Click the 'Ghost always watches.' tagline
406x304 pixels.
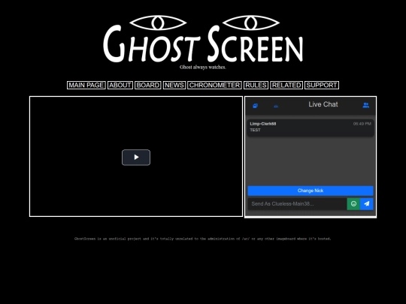click(203, 68)
